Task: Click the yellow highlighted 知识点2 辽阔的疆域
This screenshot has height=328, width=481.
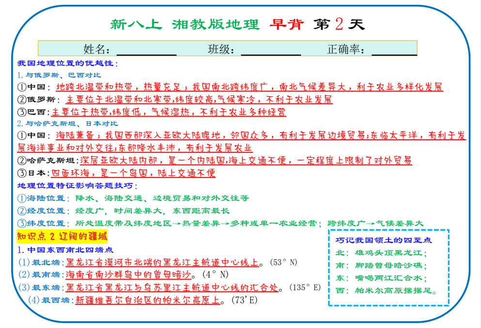Action: pos(62,237)
